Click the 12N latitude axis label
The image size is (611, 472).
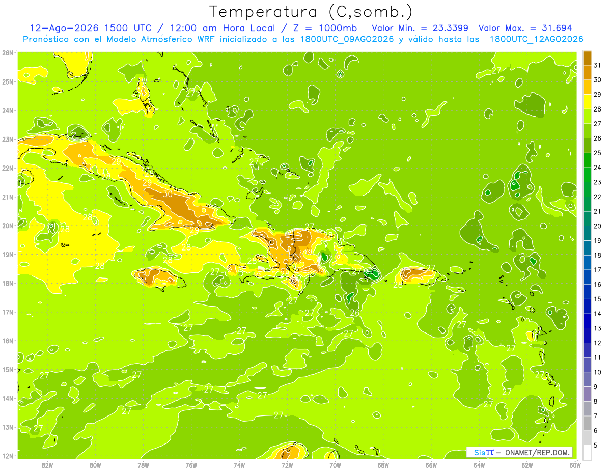[8, 456]
